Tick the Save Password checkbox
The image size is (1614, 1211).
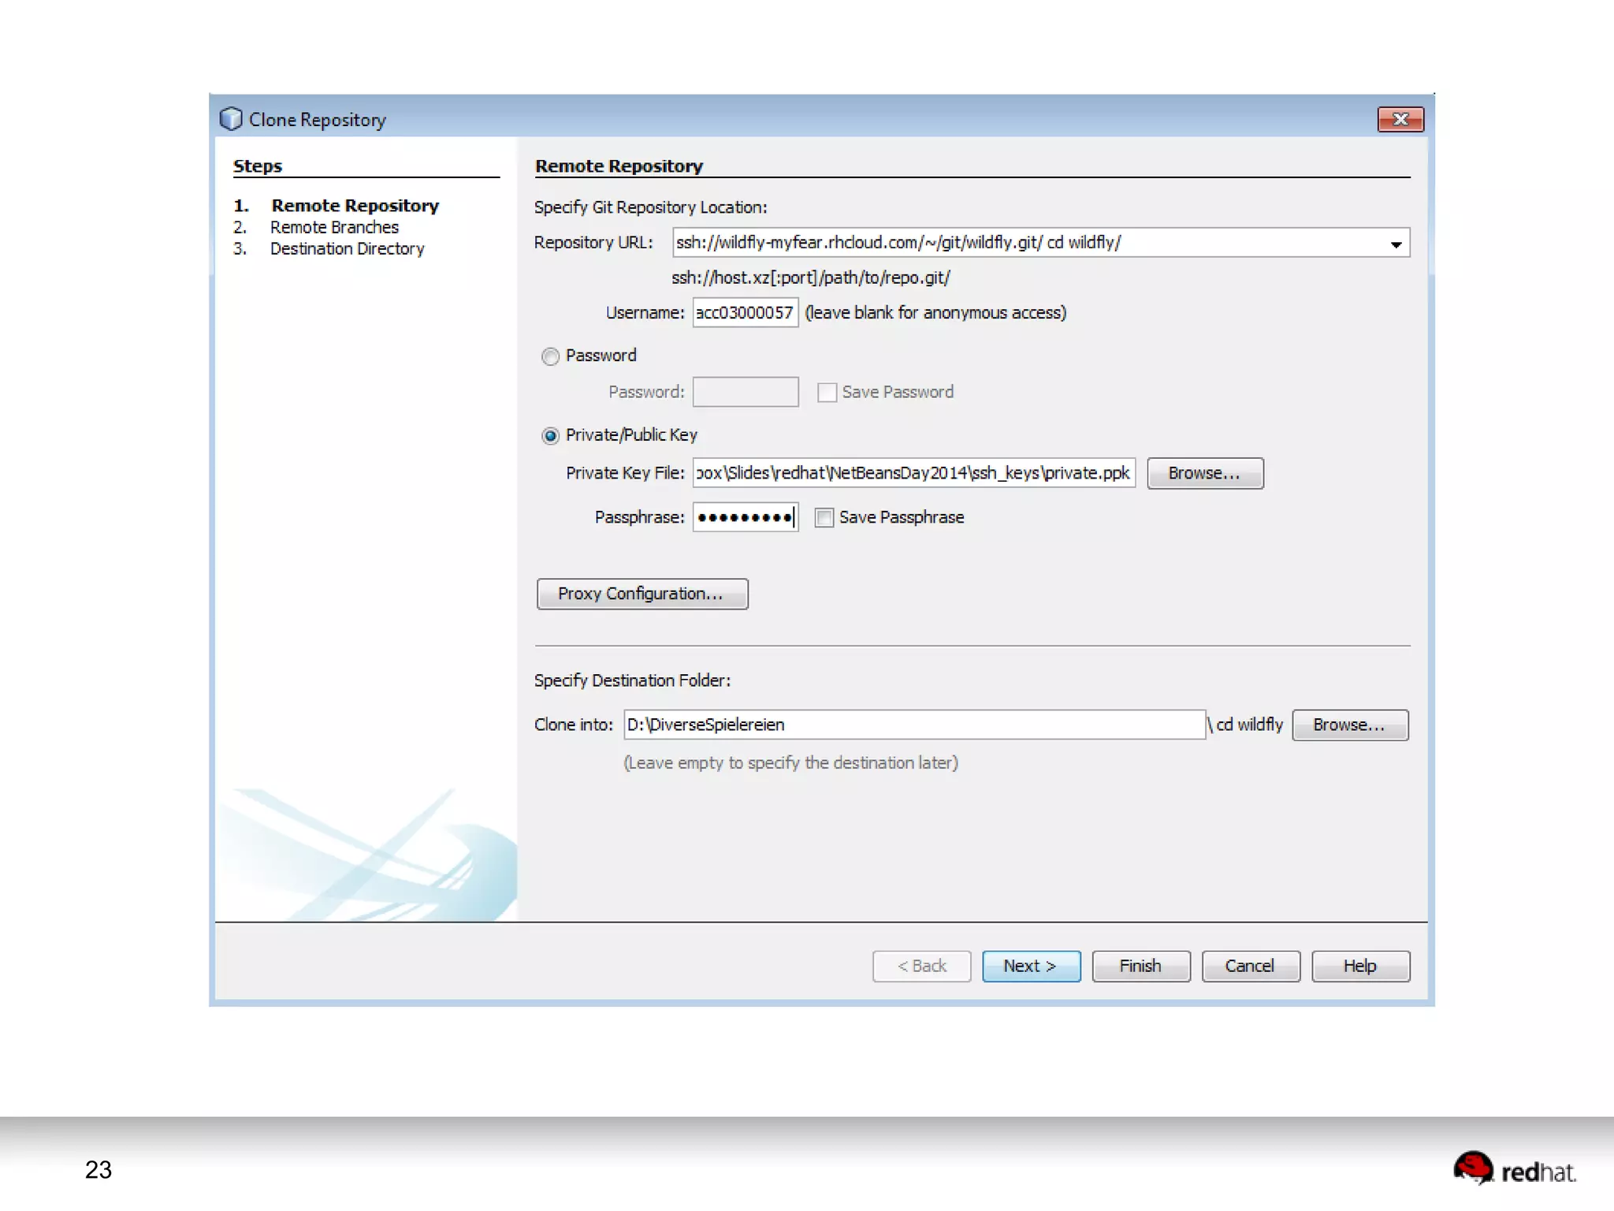[x=827, y=393]
